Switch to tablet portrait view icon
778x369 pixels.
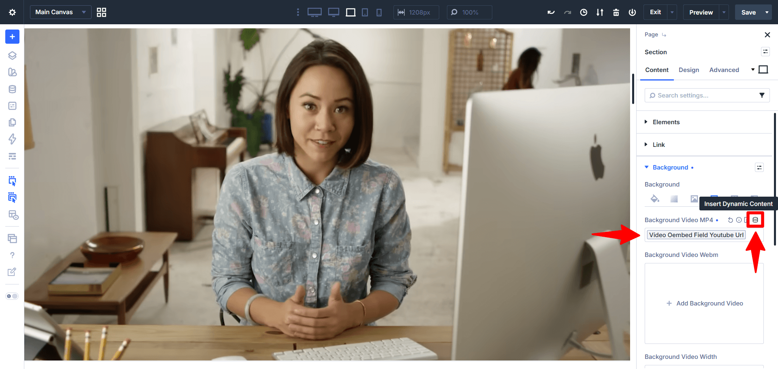point(365,12)
